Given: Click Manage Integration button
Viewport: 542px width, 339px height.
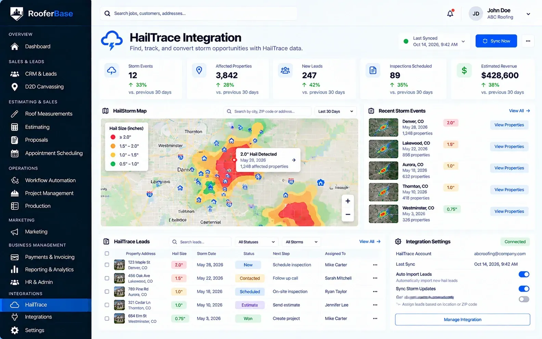Looking at the screenshot, I should coord(463,320).
